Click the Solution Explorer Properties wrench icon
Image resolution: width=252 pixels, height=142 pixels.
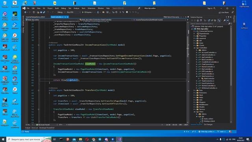224,21
